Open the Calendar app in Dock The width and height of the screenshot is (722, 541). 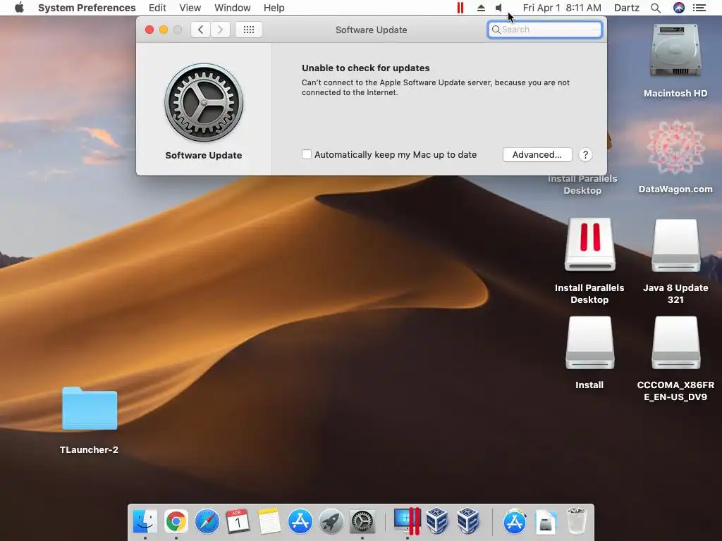[238, 522]
